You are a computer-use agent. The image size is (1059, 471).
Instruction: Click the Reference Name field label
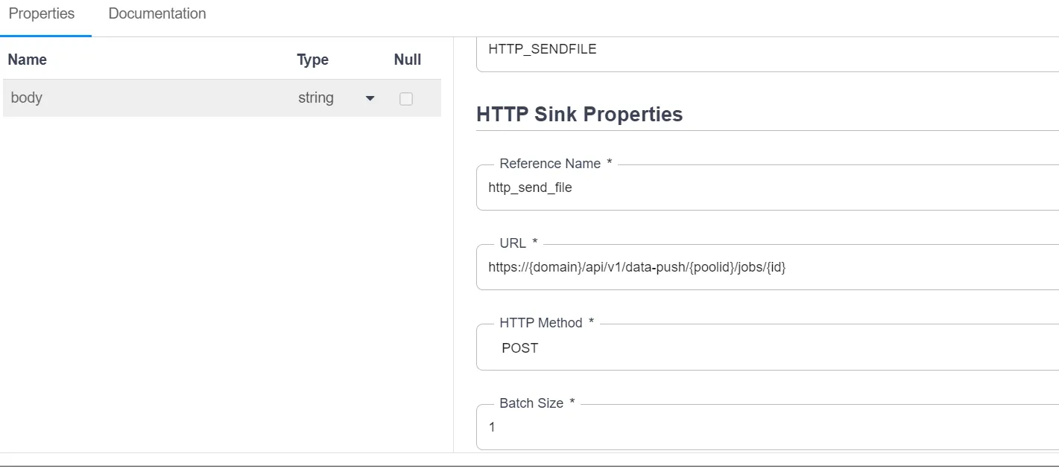tap(550, 164)
